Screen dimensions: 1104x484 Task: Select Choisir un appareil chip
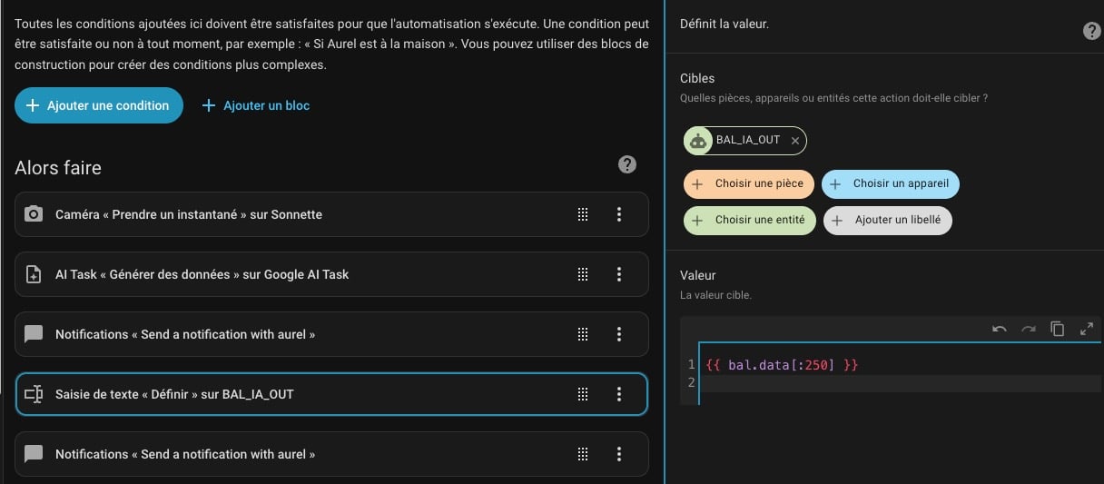(890, 183)
